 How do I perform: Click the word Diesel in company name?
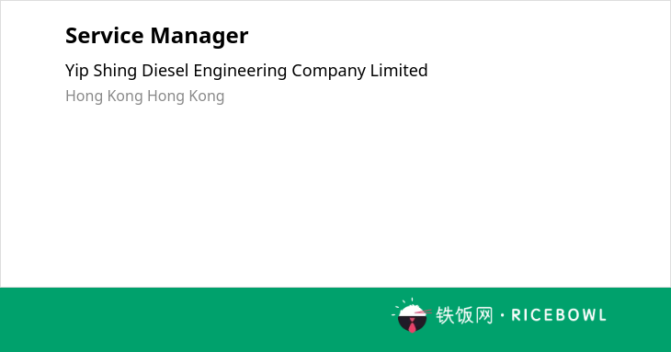pyautogui.click(x=165, y=71)
